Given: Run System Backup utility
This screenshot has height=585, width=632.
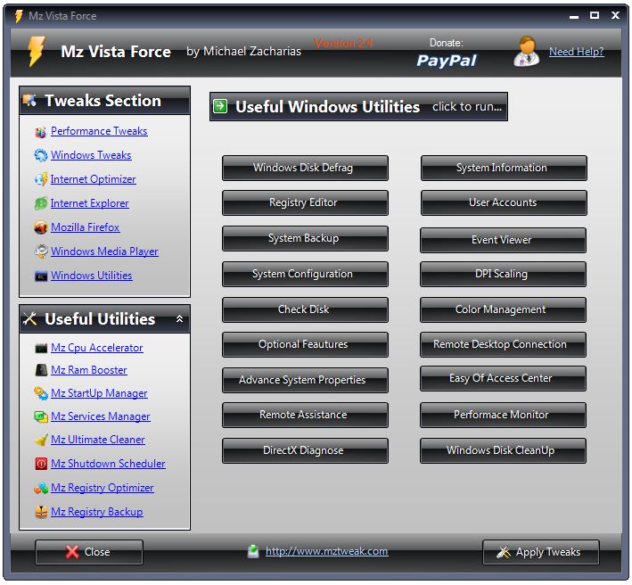Looking at the screenshot, I should 305,238.
